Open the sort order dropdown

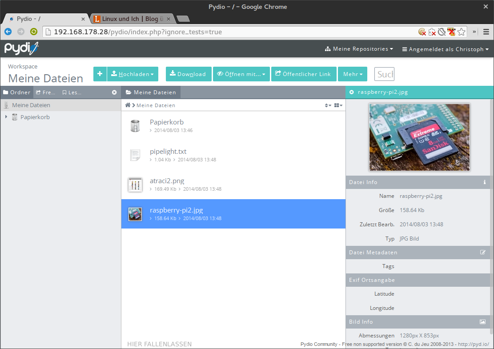tap(328, 105)
